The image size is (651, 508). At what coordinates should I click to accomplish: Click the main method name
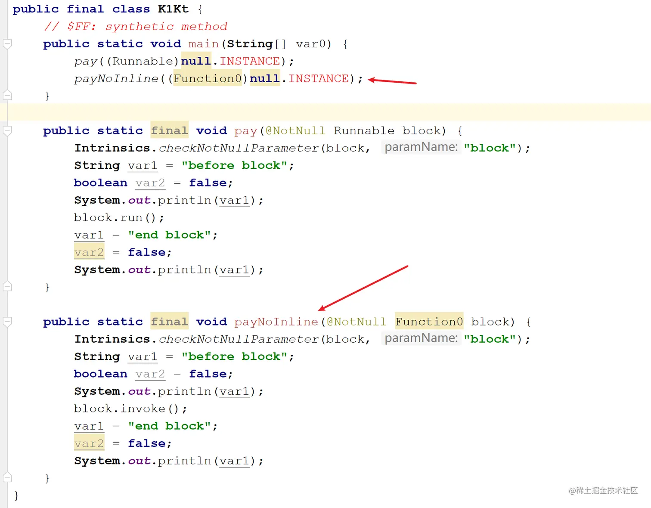click(x=204, y=44)
